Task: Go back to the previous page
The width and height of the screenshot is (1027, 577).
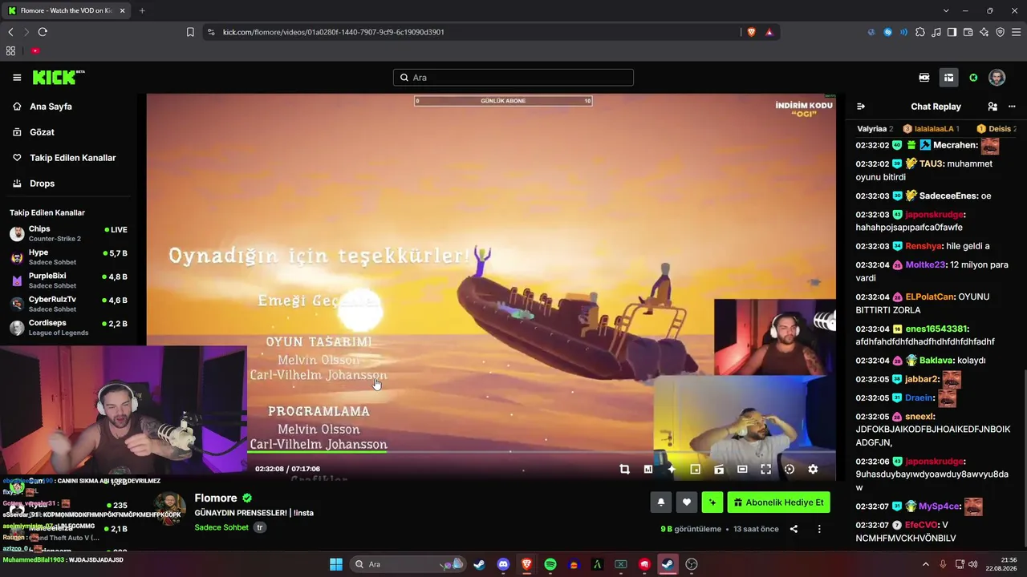Action: (10, 32)
